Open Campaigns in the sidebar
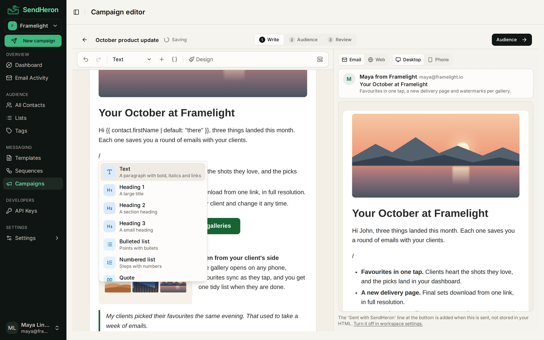The height and width of the screenshot is (340, 544). pyautogui.click(x=33, y=184)
